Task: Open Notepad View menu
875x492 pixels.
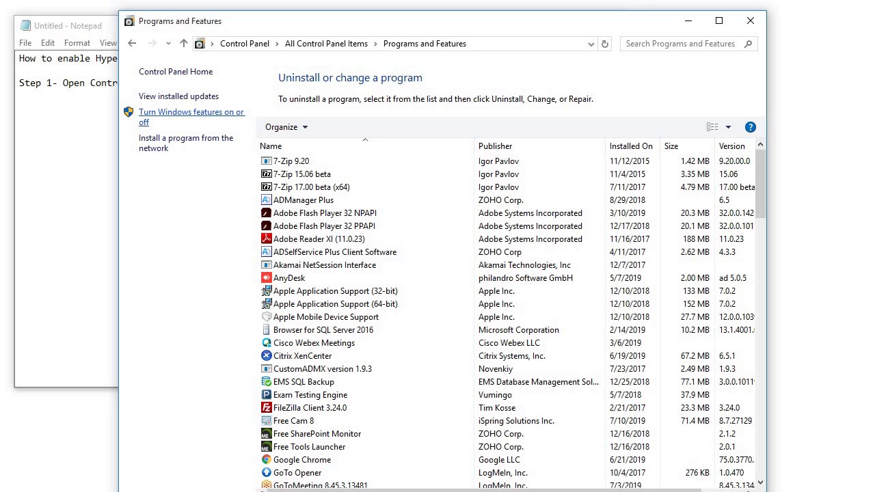Action: tap(108, 43)
